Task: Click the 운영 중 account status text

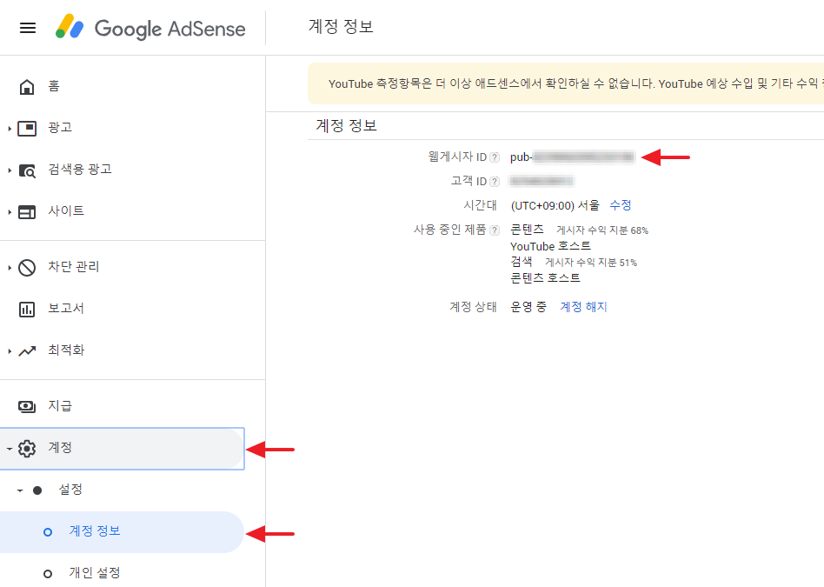Action: pos(528,307)
